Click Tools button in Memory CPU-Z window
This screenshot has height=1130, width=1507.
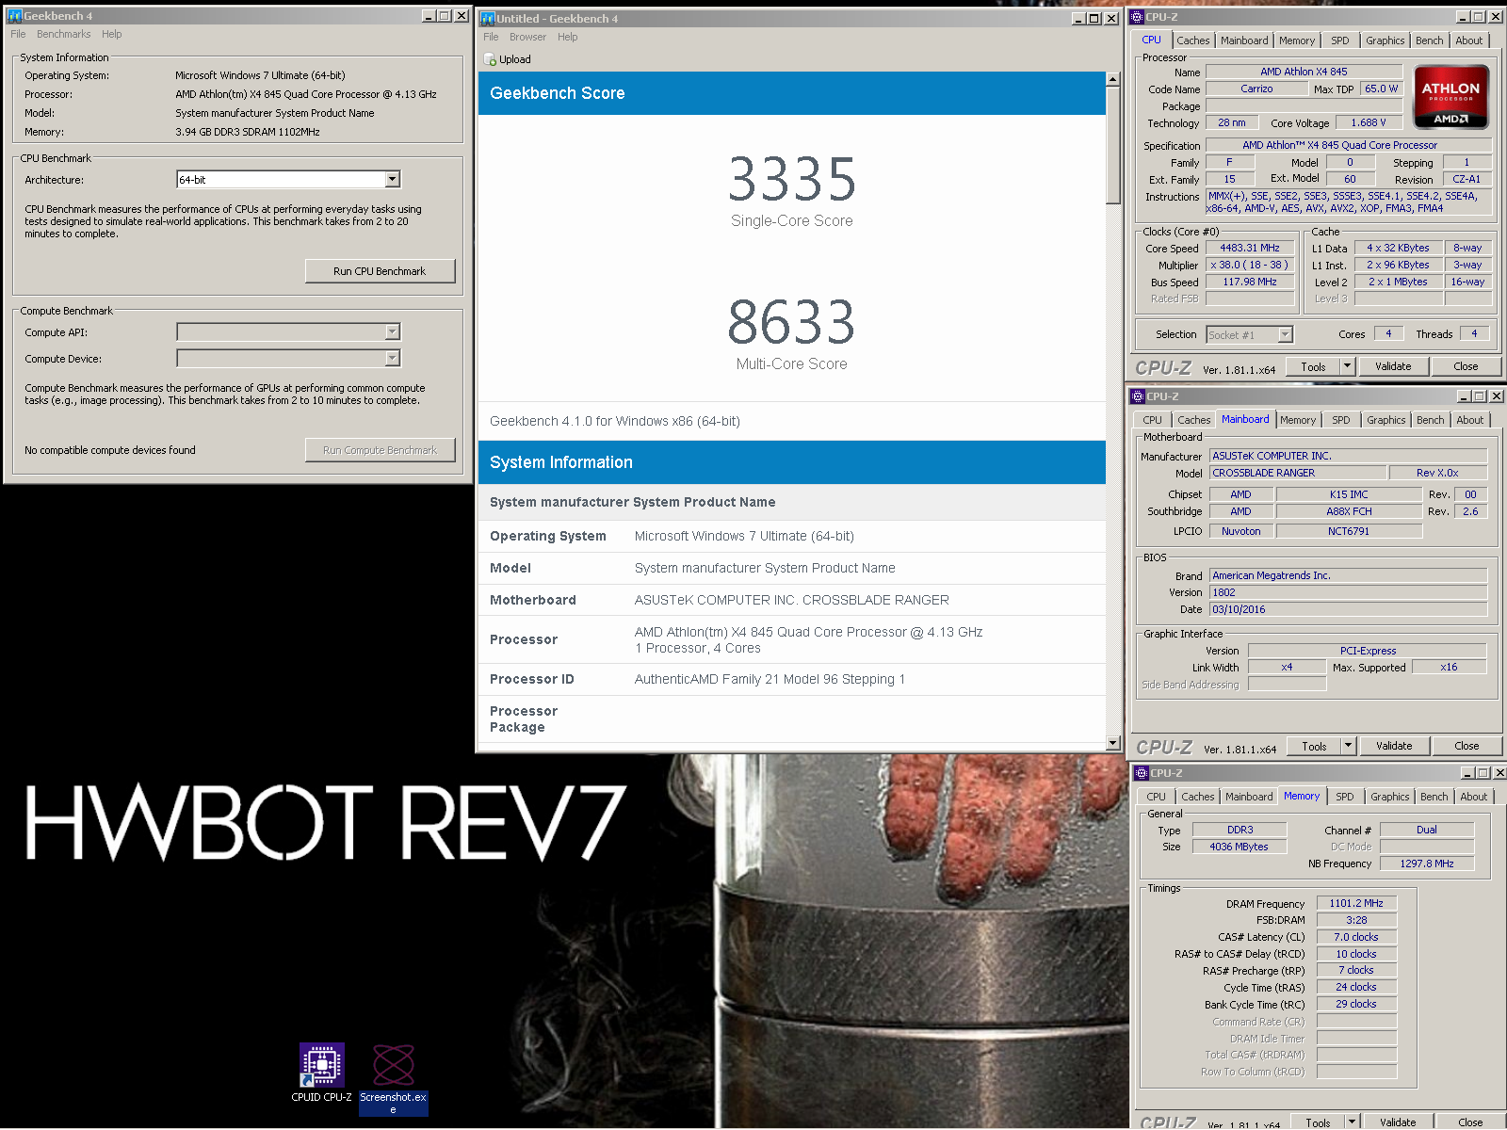tap(1318, 1122)
